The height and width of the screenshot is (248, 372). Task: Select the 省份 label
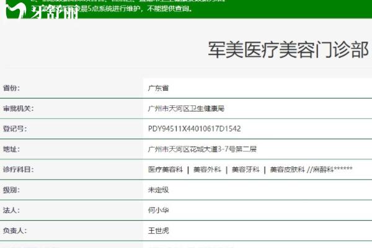tap(11, 88)
